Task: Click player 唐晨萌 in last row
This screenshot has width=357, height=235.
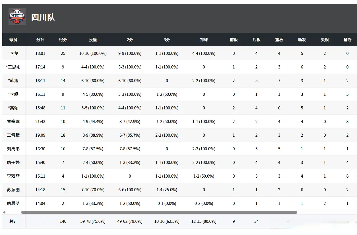Action: (x=13, y=203)
